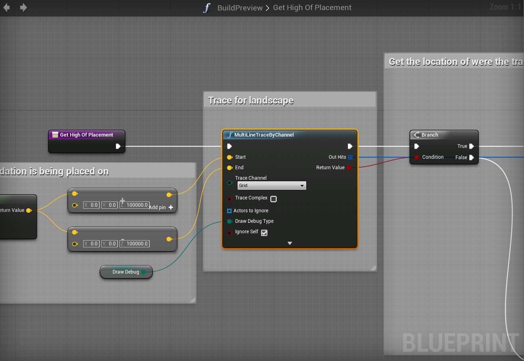This screenshot has width=524, height=361.
Task: Click Z value field on vector subtract node
Action: (134, 244)
